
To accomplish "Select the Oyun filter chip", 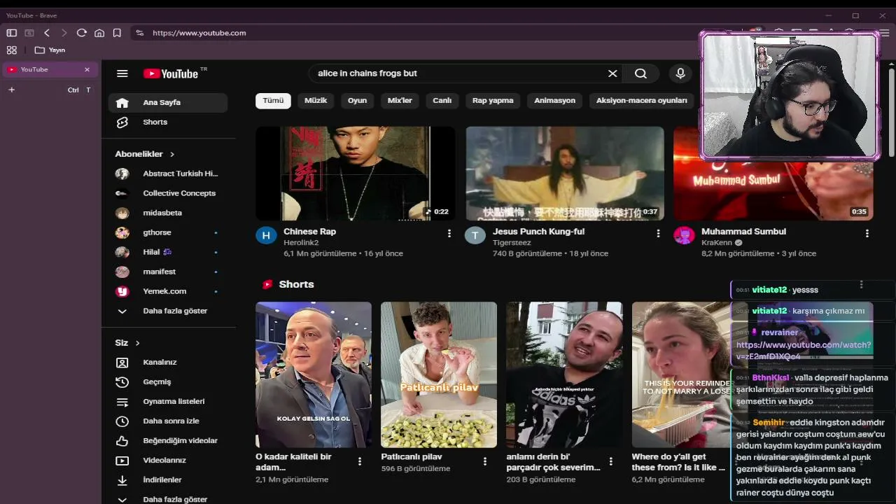I will pyautogui.click(x=357, y=101).
